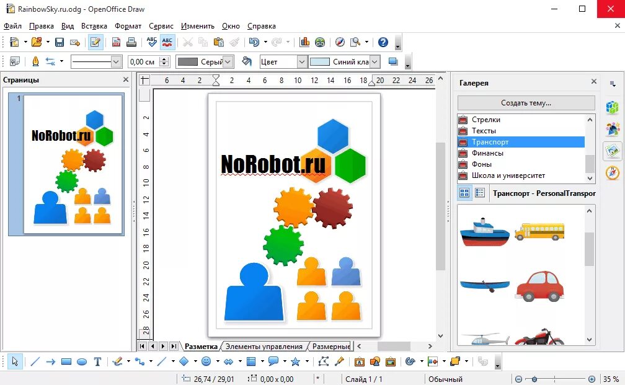The height and width of the screenshot is (385, 625).
Task: Expand Basic Shapes dropdown arrow
Action: point(195,361)
